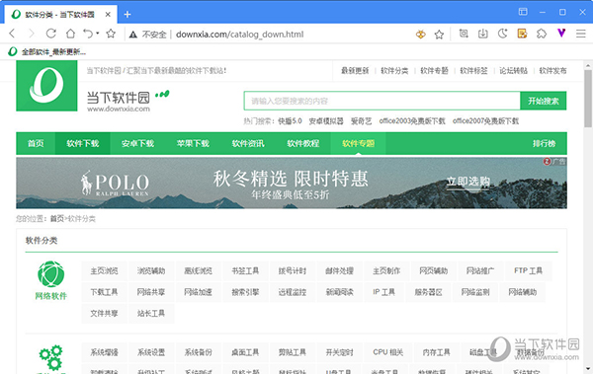593x374 pixels.
Task: Open the FTP 工具 category
Action: coord(529,270)
